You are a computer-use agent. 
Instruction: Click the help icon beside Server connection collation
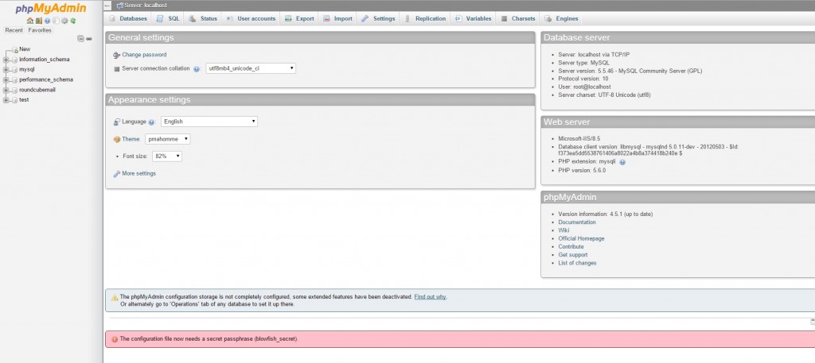point(197,69)
